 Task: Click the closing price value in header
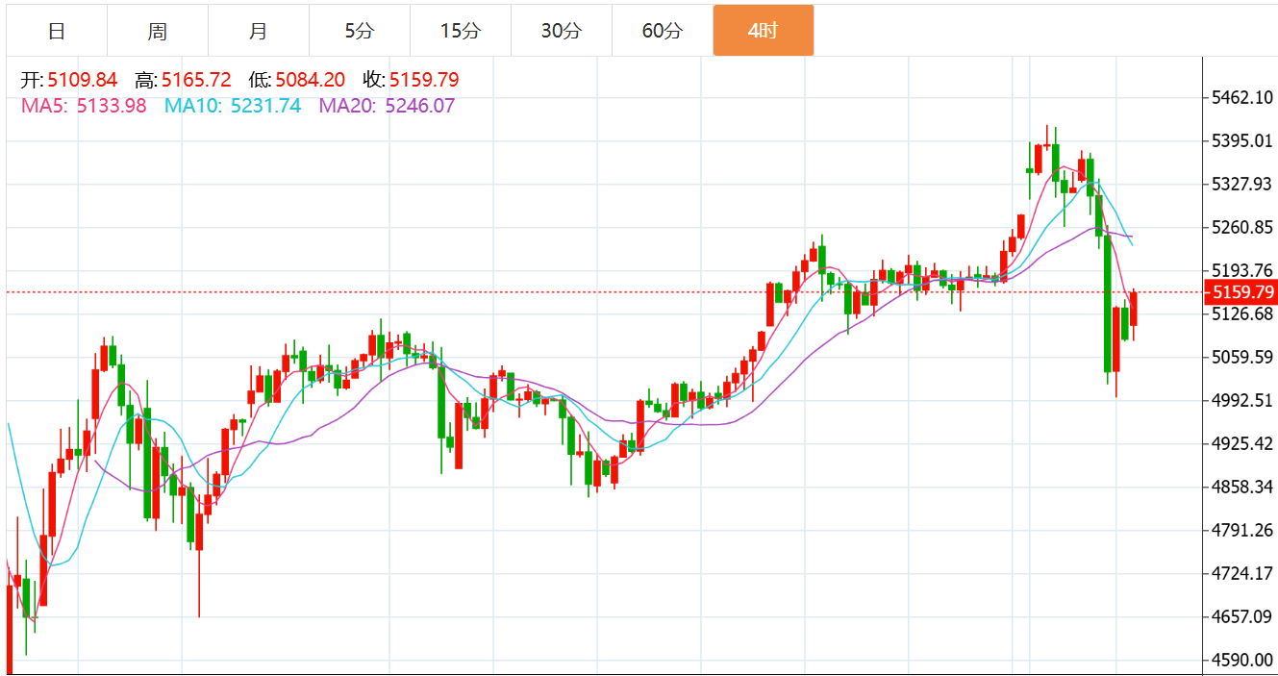(424, 80)
